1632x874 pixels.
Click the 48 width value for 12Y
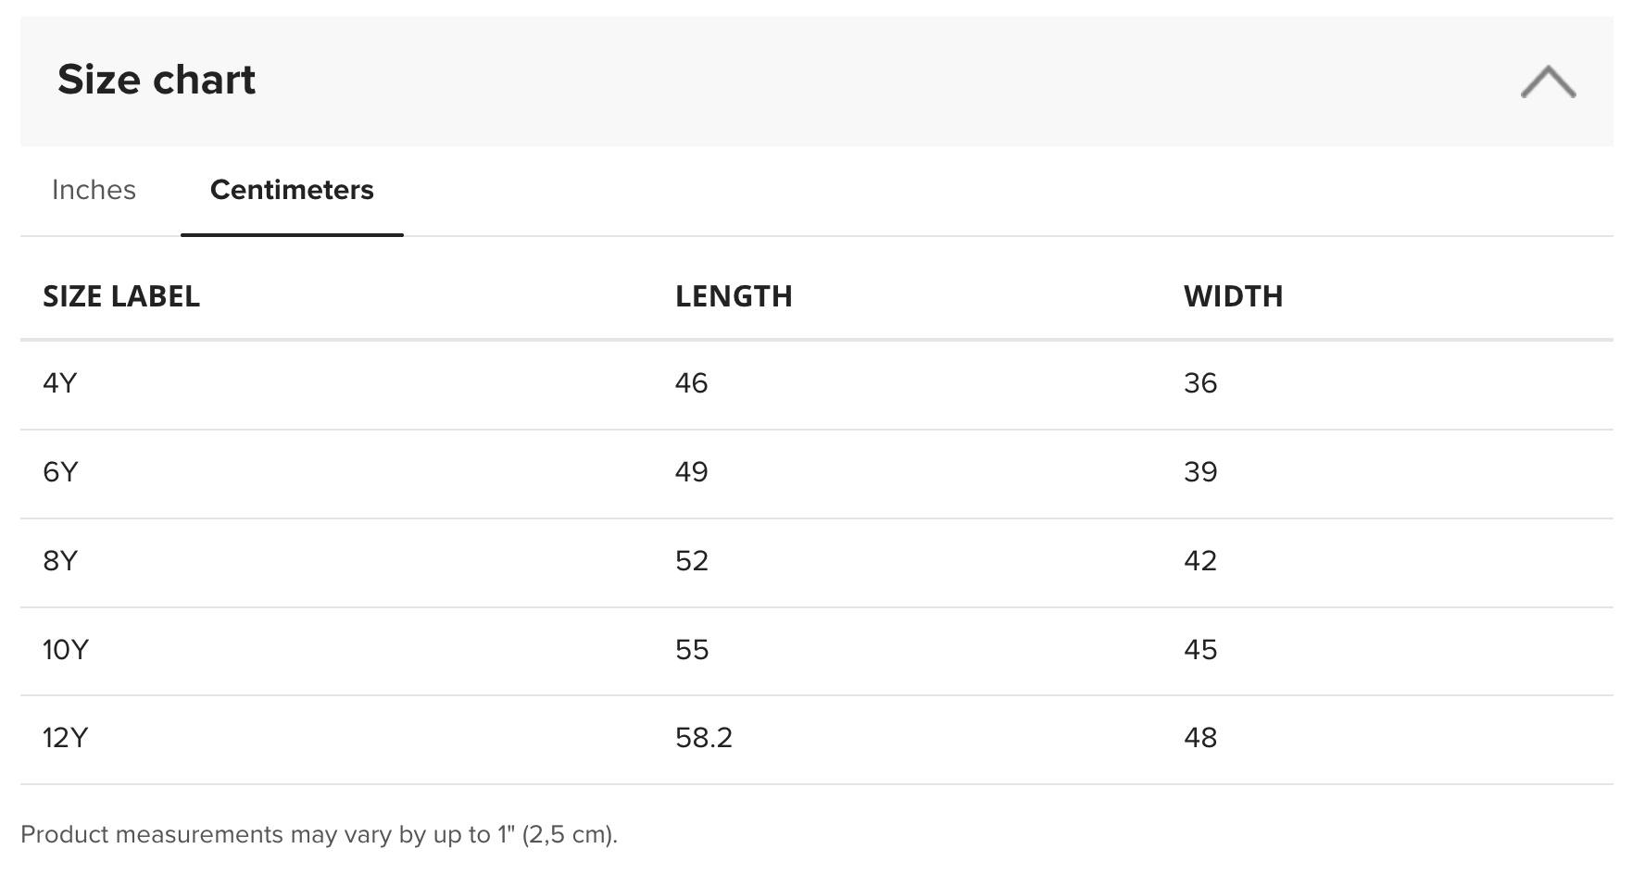point(1200,738)
